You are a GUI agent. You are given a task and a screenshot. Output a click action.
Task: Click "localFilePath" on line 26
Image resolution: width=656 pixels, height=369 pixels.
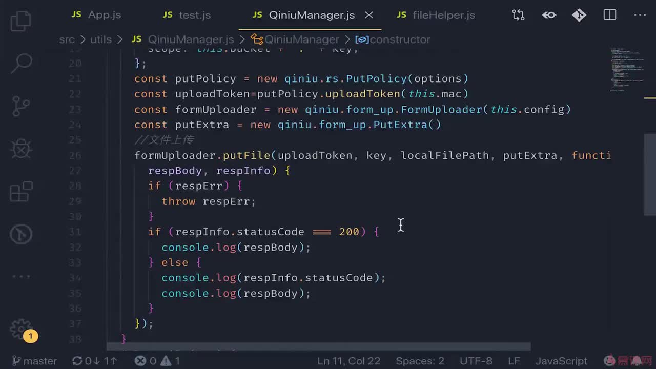(x=445, y=155)
